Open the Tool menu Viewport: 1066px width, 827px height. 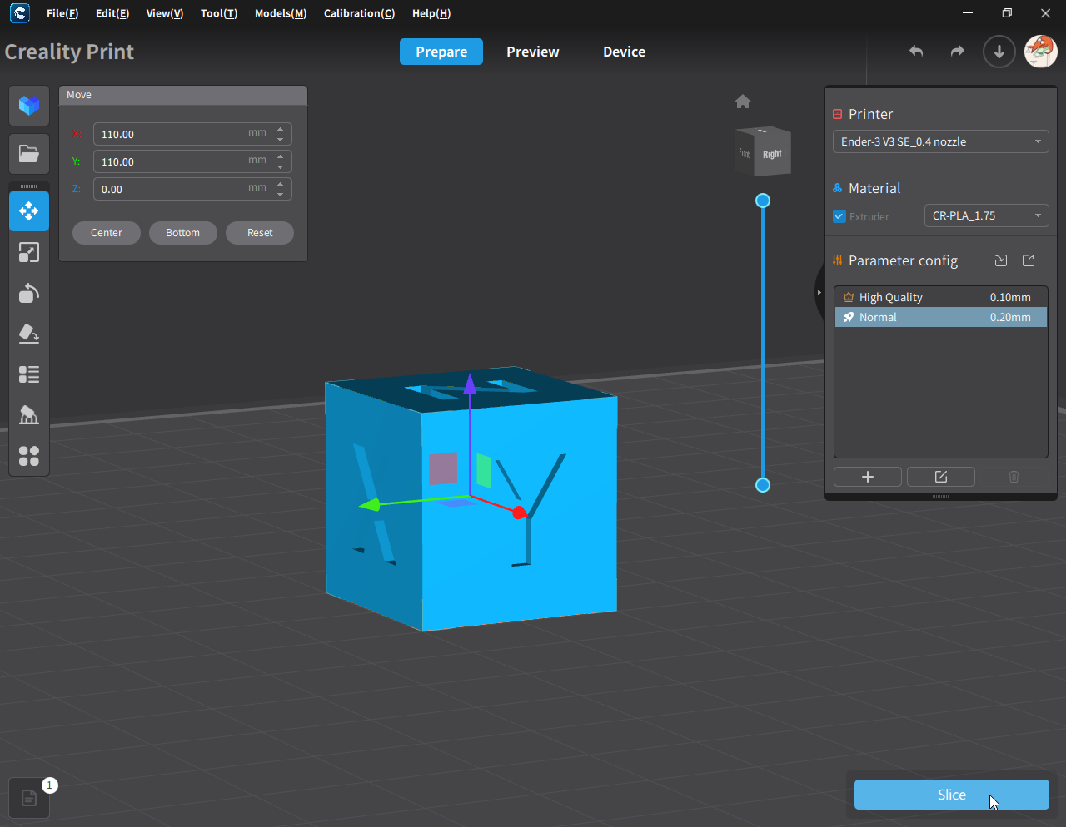coord(219,13)
